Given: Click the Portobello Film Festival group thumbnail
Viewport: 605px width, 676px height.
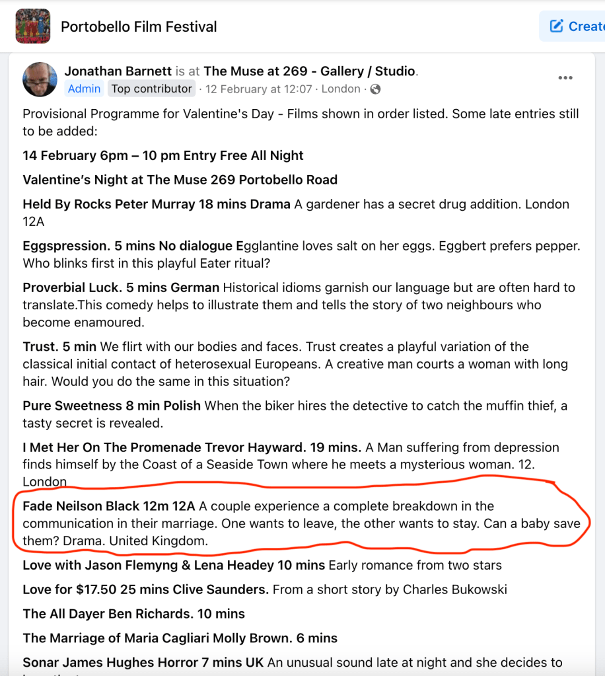Looking at the screenshot, I should click(x=32, y=26).
